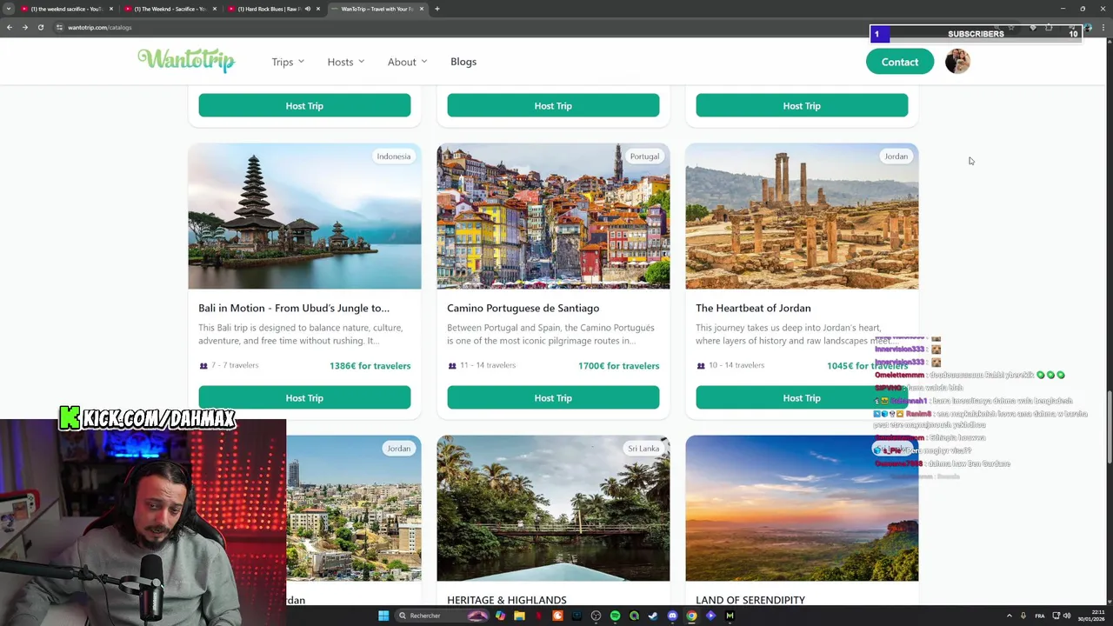Open the site information icon in address bar
Image resolution: width=1113 pixels, height=626 pixels.
(x=59, y=27)
